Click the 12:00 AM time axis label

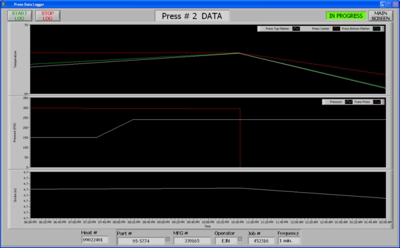point(297,222)
